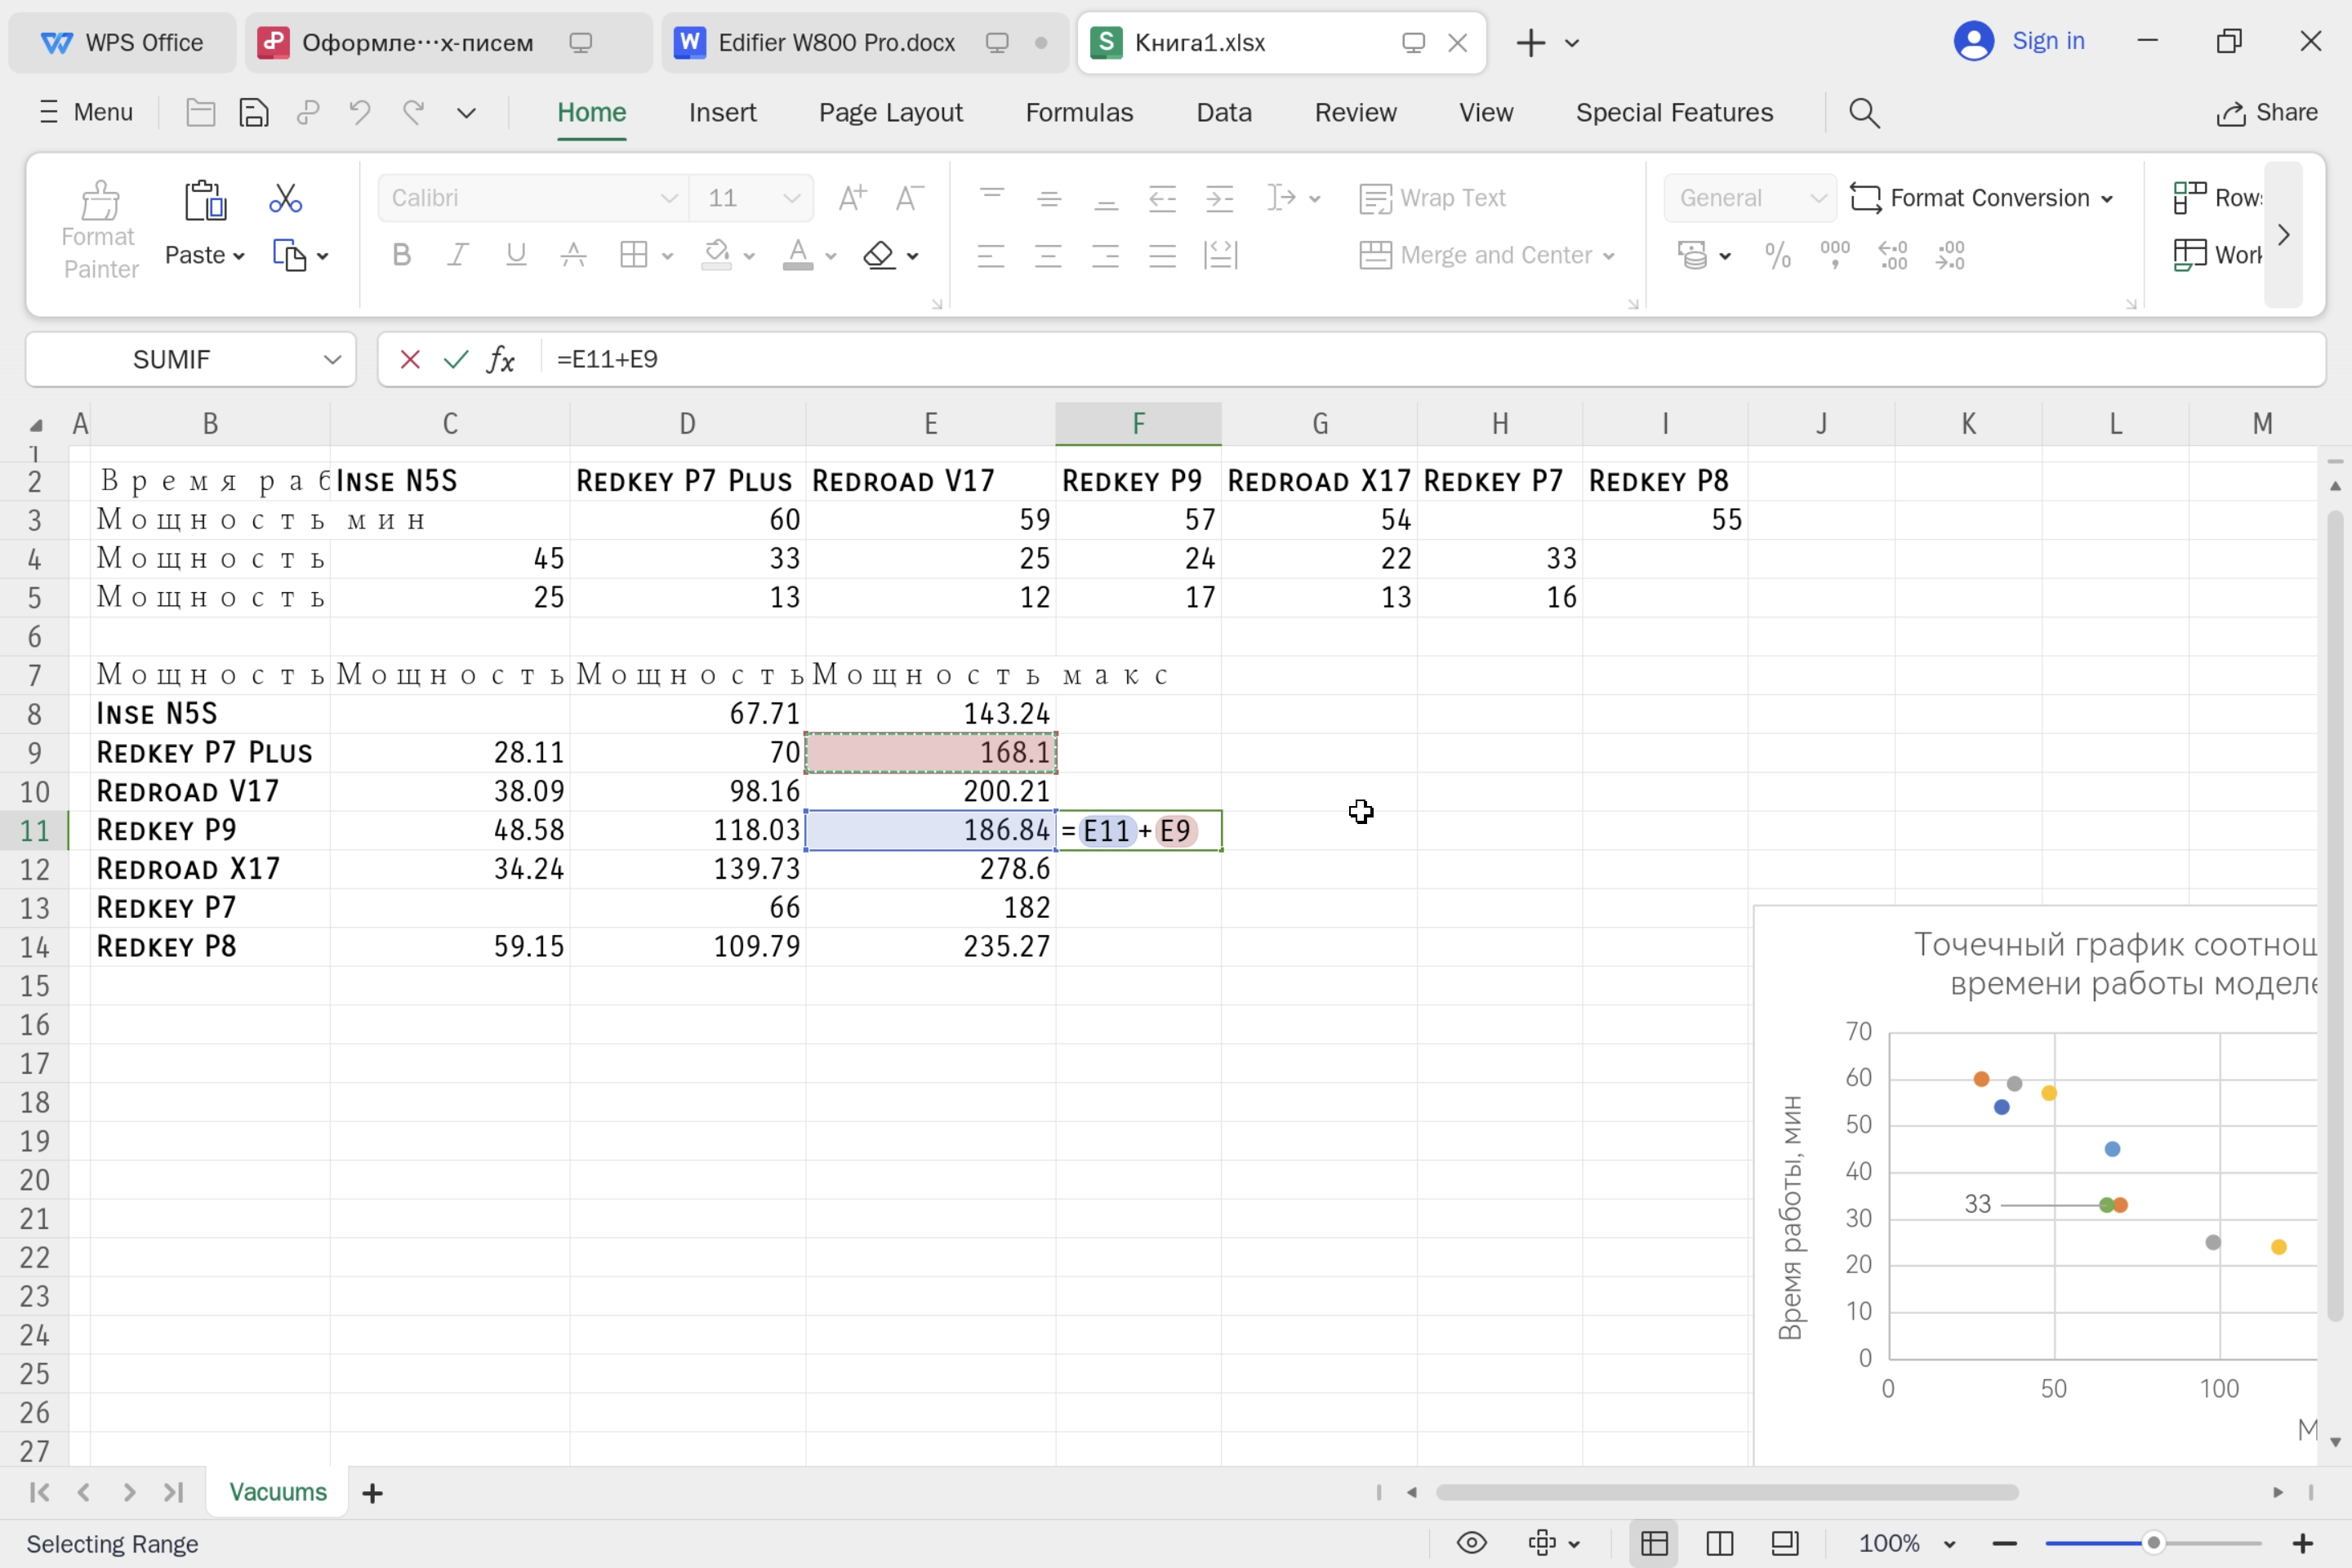2352x1568 pixels.
Task: Click the Copy icon
Action: (x=289, y=255)
